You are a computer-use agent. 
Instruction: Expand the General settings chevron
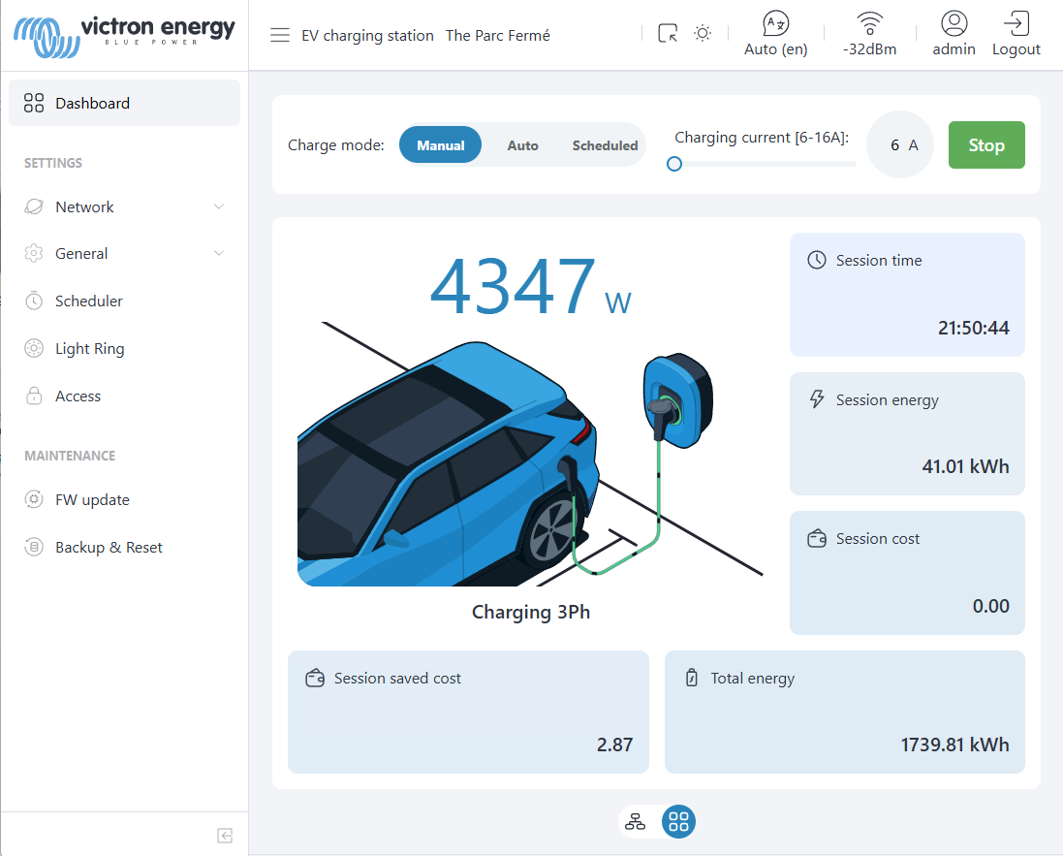coord(219,253)
